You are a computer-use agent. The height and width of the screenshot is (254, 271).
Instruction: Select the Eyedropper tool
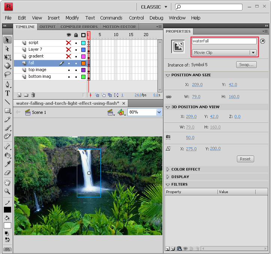coord(7,164)
